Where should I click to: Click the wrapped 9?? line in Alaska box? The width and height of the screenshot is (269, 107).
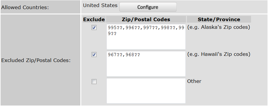[x=112, y=34]
